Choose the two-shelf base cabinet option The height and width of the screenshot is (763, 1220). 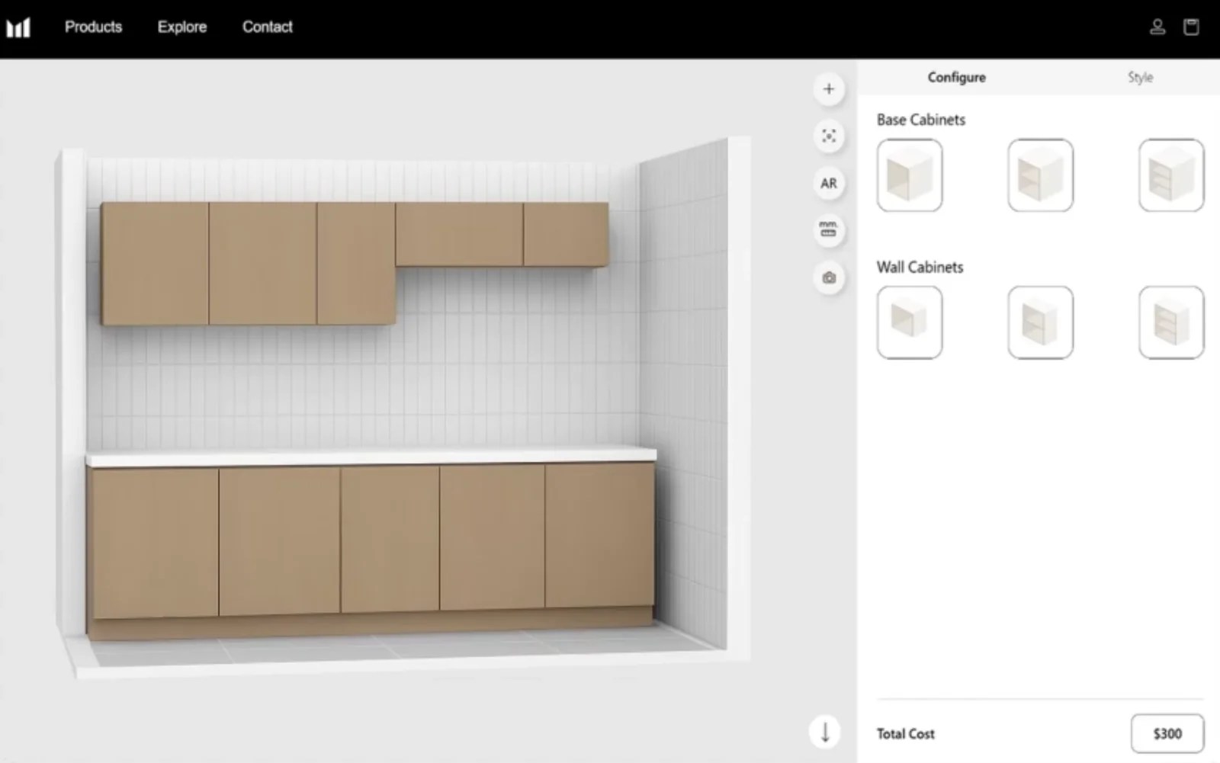(1171, 175)
